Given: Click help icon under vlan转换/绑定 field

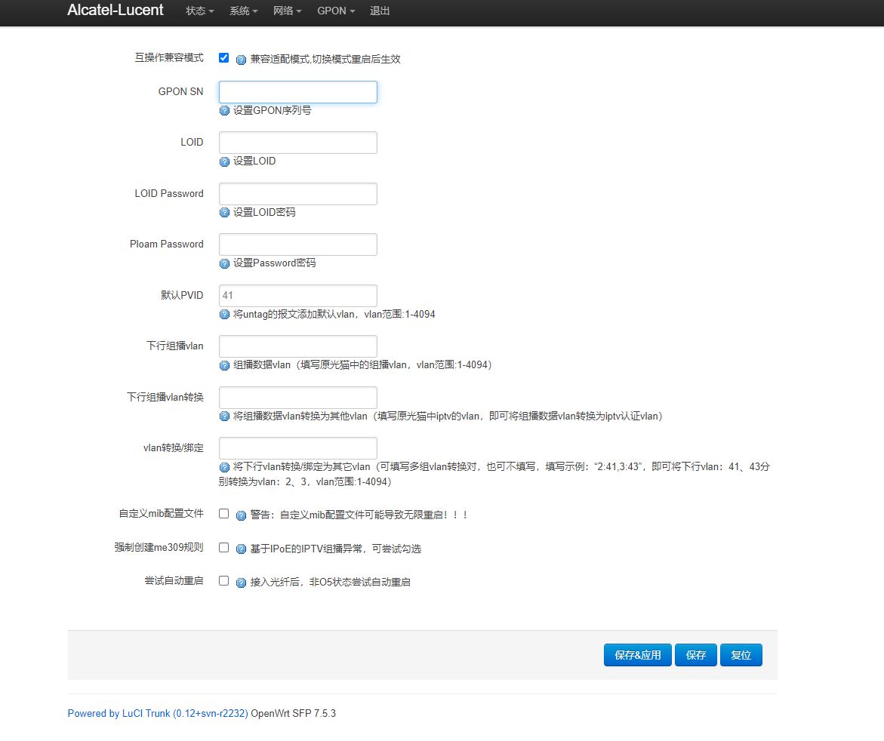Looking at the screenshot, I should (224, 467).
